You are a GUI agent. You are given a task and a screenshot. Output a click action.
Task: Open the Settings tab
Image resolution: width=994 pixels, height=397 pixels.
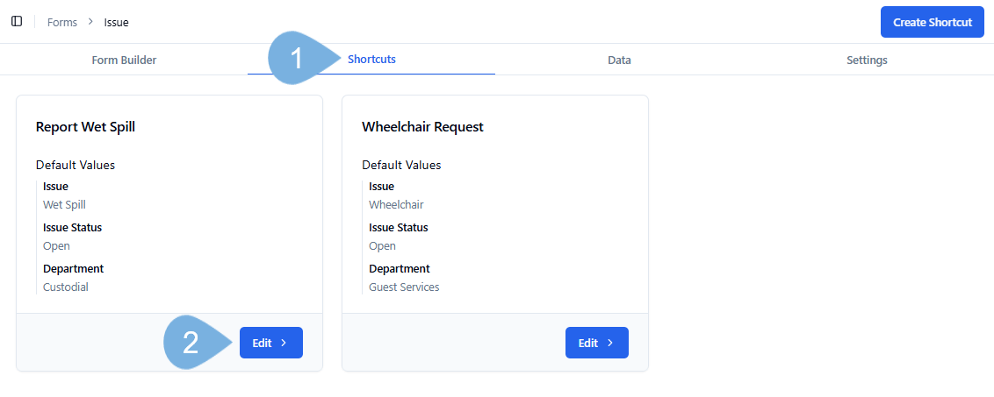867,60
